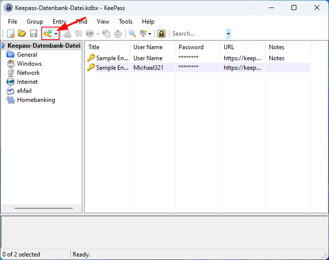Click the Add Entry key icon

point(48,34)
